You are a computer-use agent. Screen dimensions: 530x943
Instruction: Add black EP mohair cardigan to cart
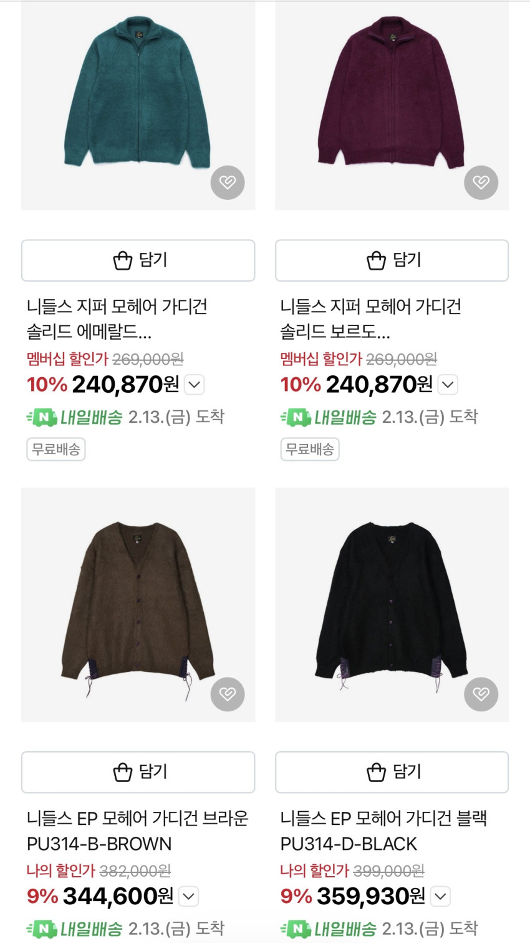392,772
